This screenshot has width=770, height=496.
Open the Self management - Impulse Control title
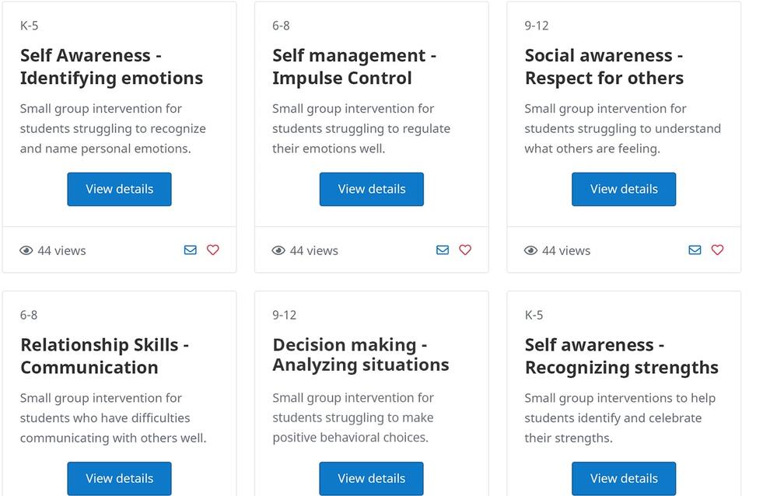[354, 67]
